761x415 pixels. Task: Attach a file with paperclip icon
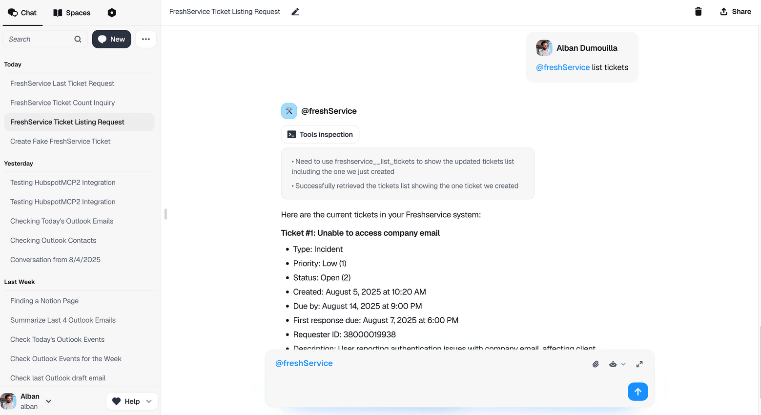click(596, 364)
